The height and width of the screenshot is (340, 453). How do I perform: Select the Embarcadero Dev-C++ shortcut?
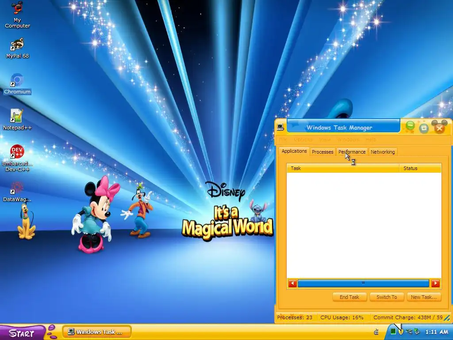tap(17, 158)
